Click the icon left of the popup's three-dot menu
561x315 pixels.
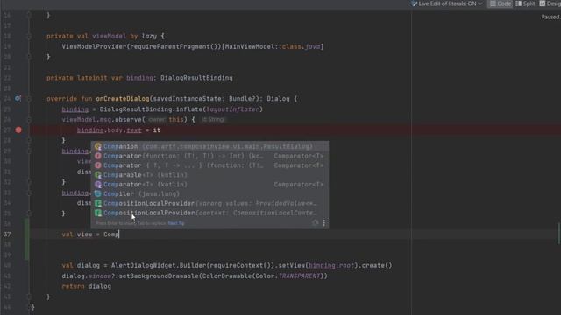(316, 223)
